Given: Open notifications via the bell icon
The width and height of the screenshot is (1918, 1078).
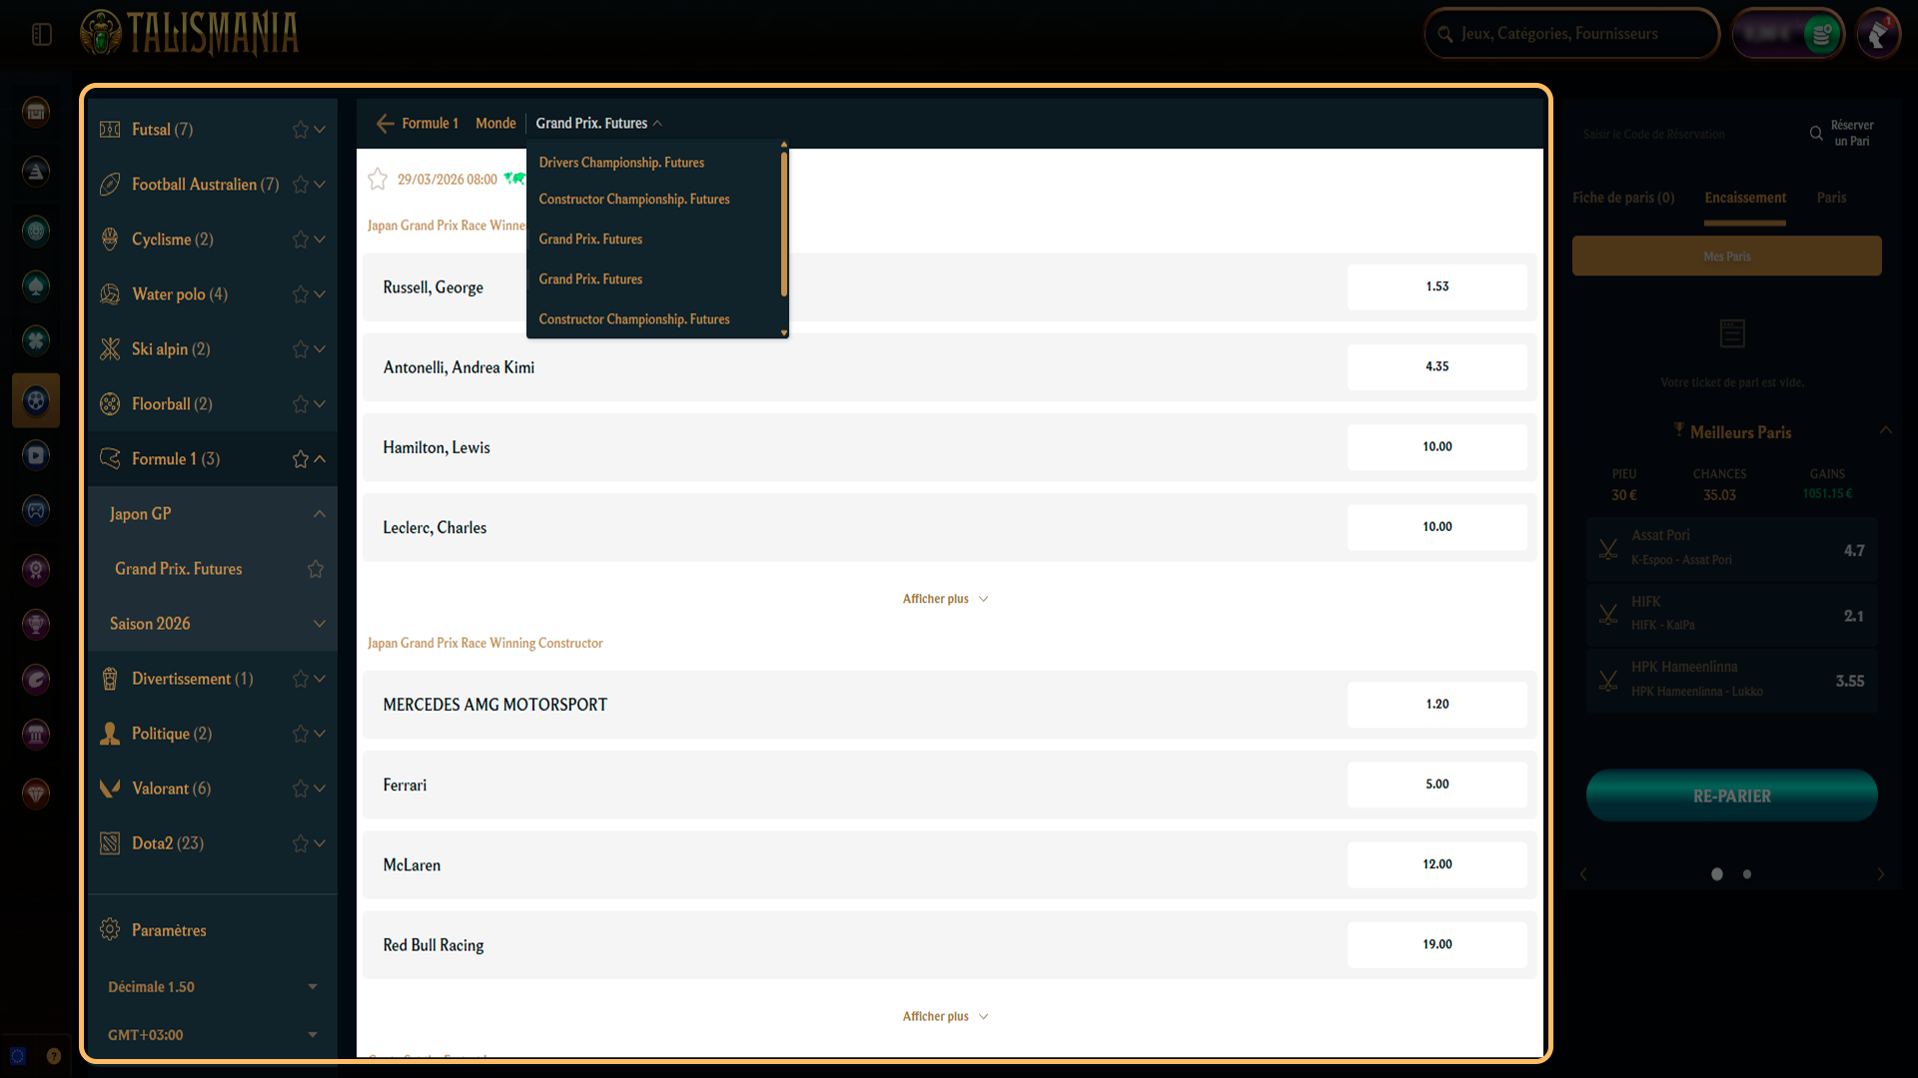Looking at the screenshot, I should (1878, 33).
